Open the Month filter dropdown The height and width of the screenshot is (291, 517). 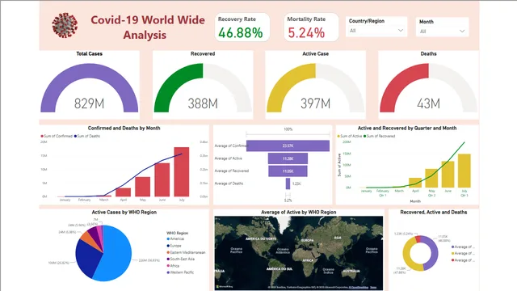442,32
